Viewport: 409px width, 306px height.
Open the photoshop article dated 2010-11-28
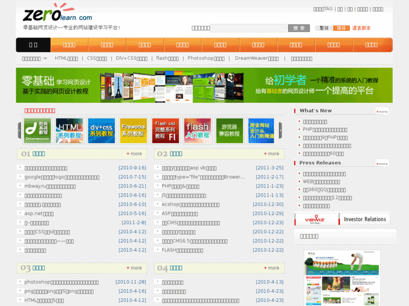tap(61, 282)
